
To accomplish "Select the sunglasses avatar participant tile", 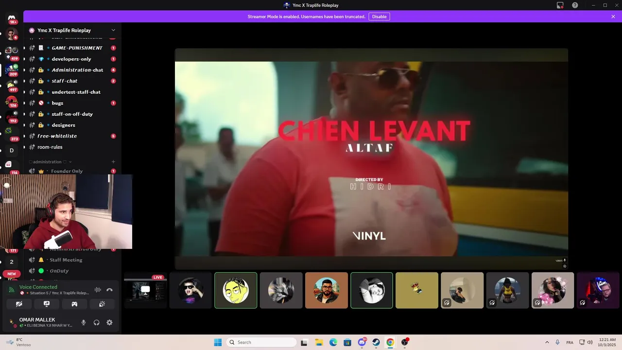I will [190, 290].
